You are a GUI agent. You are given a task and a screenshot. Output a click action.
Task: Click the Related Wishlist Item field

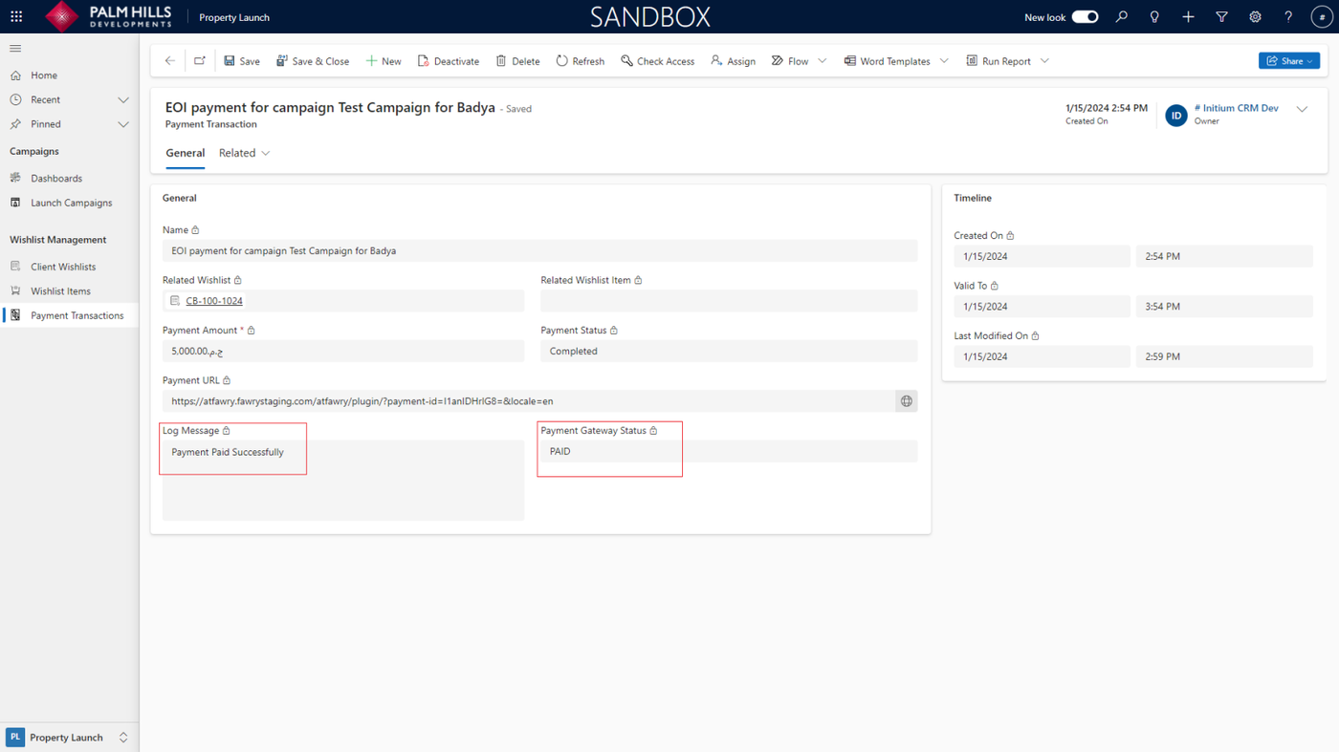729,301
